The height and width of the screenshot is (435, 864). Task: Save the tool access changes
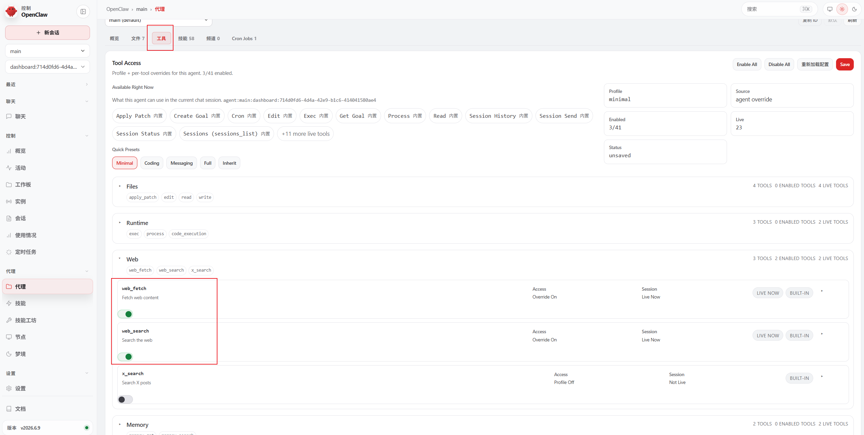pos(845,64)
